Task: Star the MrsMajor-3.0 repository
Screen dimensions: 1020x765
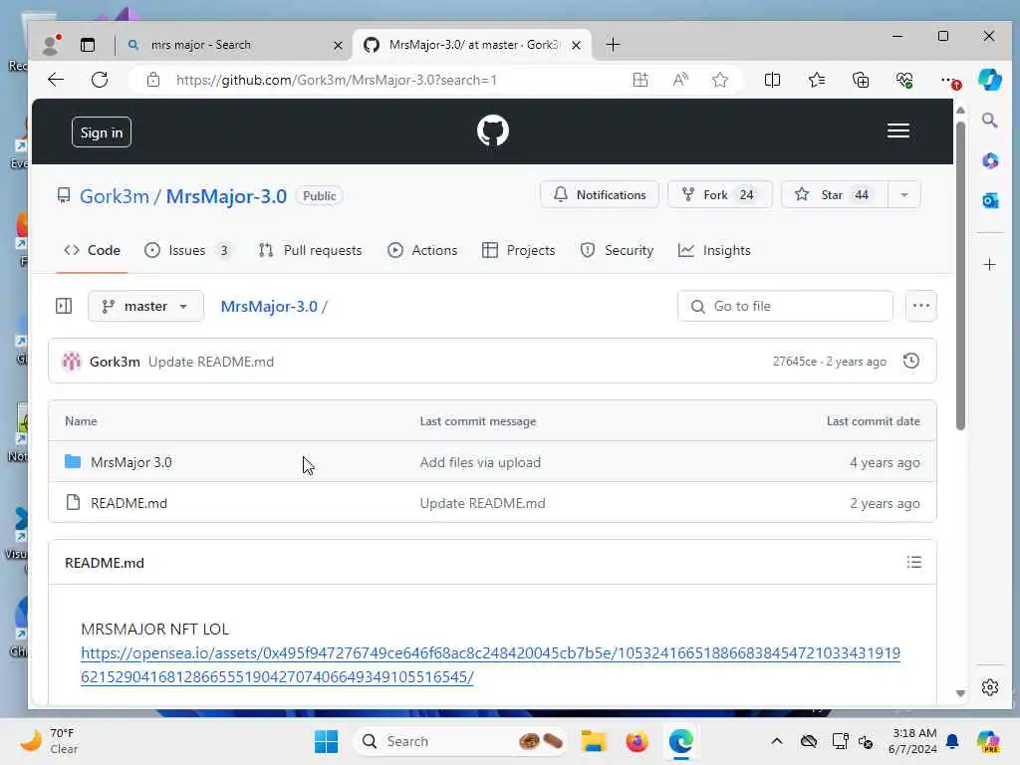Action: (834, 194)
